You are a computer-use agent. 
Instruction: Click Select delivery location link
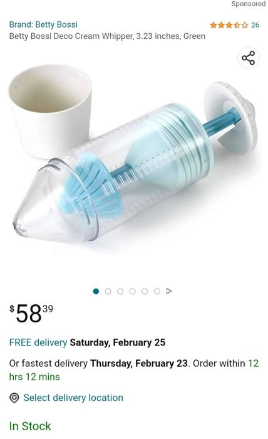click(x=73, y=398)
